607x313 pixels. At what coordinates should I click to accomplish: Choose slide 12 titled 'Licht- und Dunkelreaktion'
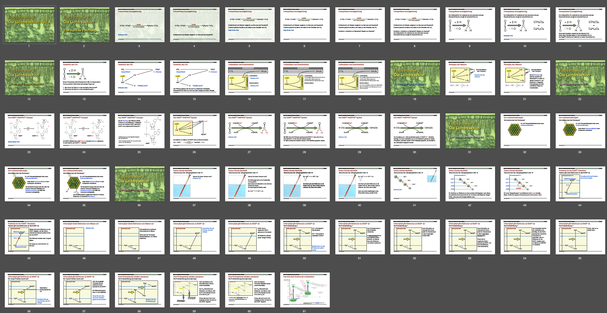tap(29, 78)
